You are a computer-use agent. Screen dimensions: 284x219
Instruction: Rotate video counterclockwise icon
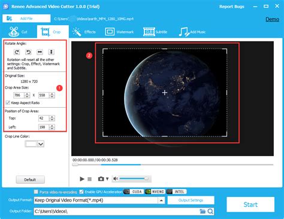(28, 52)
